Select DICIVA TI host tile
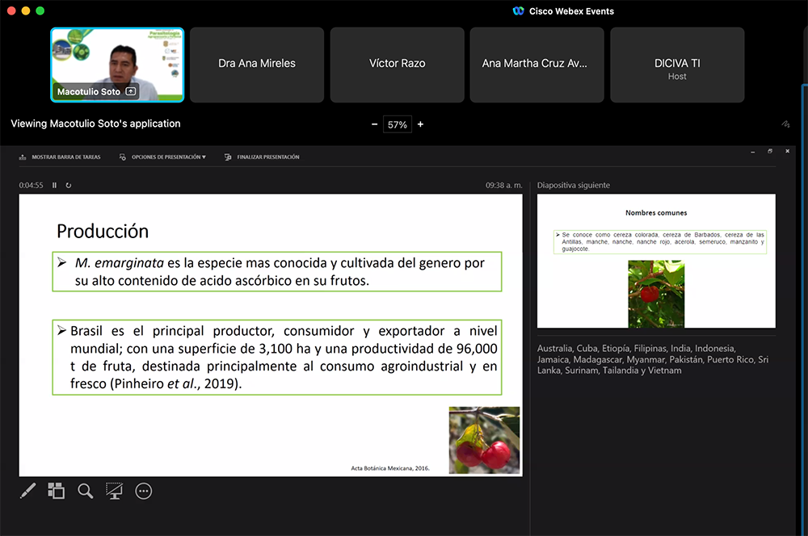Image resolution: width=808 pixels, height=536 pixels. [677, 65]
